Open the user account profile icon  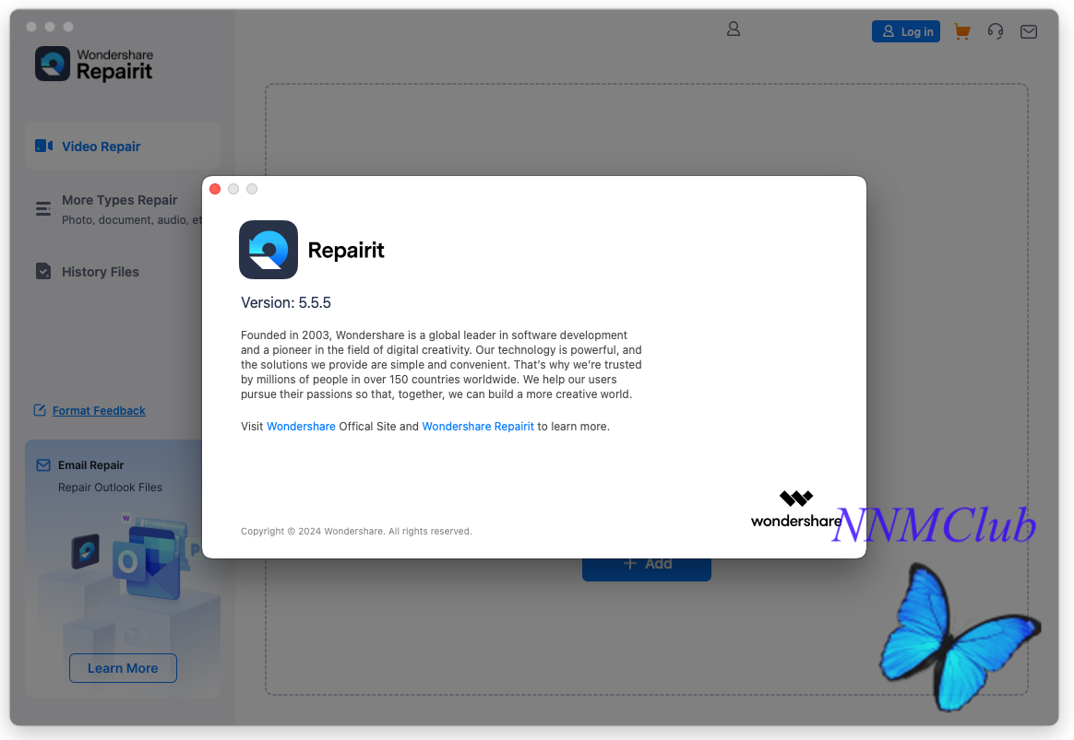coord(733,29)
